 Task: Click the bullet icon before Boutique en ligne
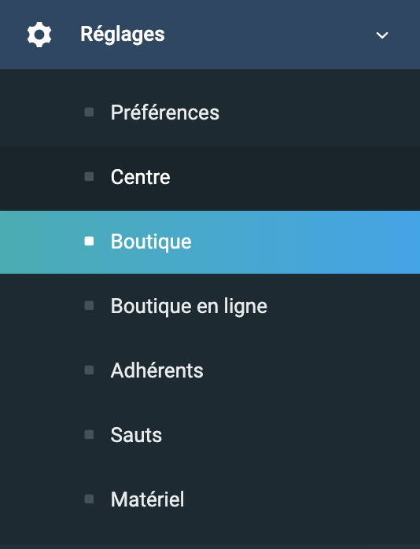[x=89, y=306]
